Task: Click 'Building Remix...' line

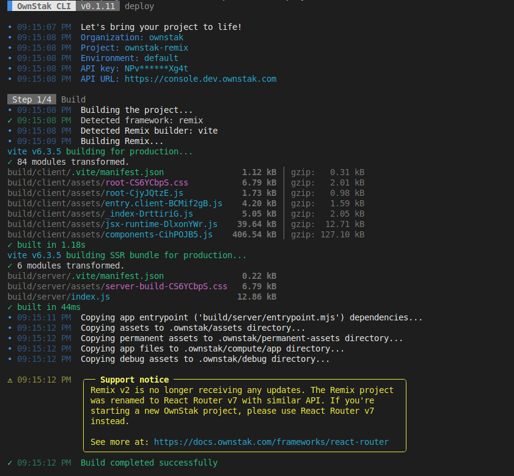Action: (122, 141)
